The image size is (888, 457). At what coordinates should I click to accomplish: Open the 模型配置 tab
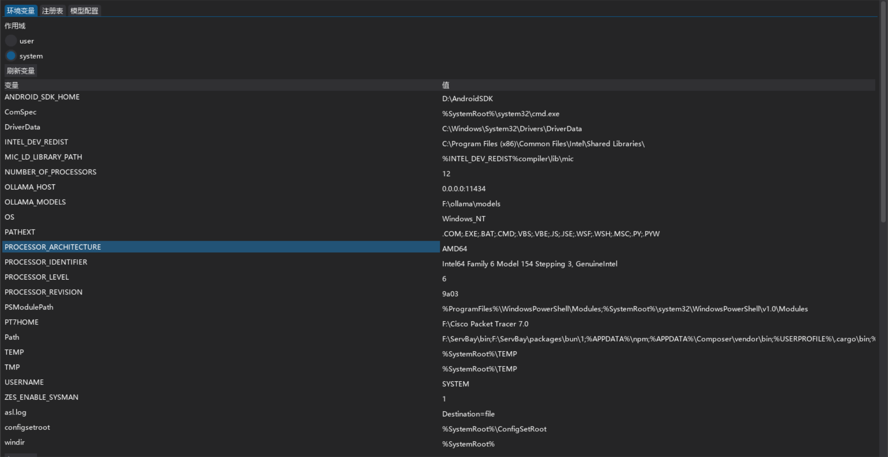[x=84, y=11]
